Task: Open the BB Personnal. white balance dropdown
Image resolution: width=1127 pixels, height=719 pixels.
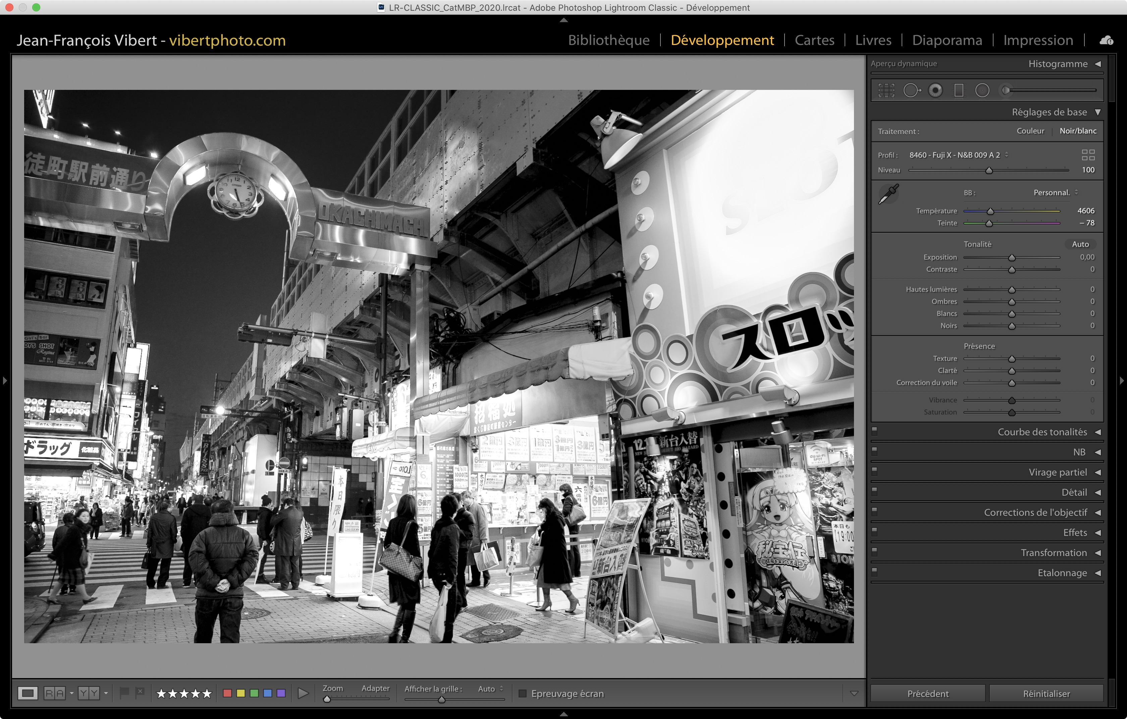Action: (1056, 193)
